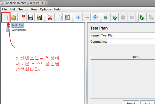Viewport: 155px width, 104px height.
Task: Click Save As floppy with pencil icon
Action: click(39, 17)
